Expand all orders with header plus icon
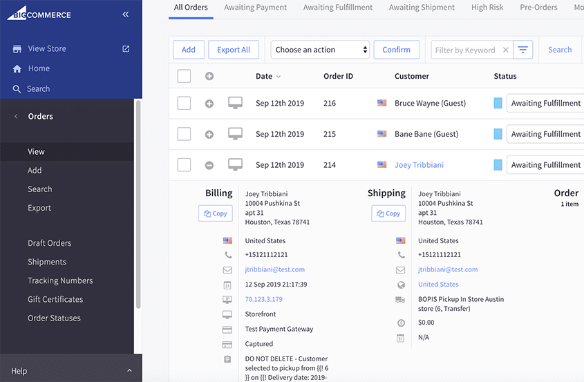The height and width of the screenshot is (382, 584). [x=209, y=76]
